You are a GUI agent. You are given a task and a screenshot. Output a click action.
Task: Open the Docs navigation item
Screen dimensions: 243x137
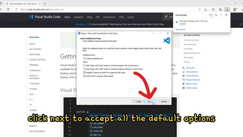[x=67, y=17]
